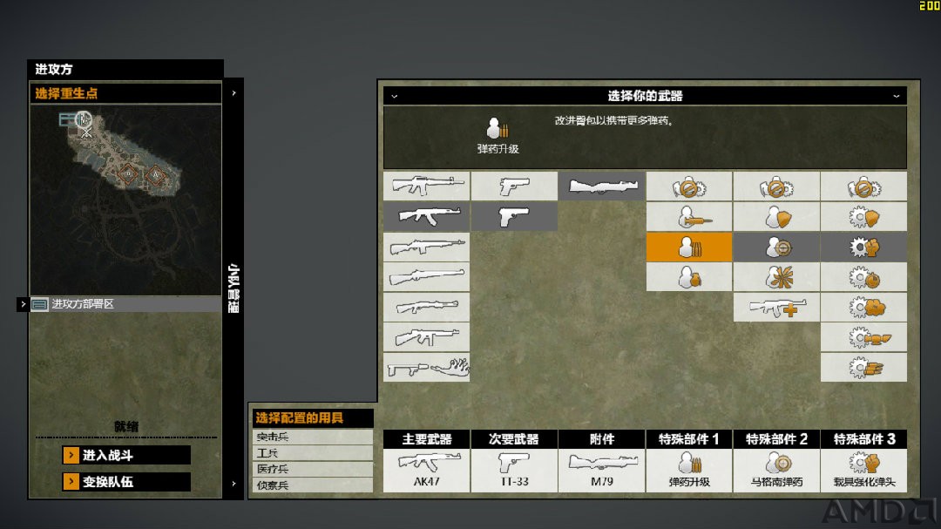Expand the arrow left of 进攻方部署区 row
Image resolution: width=941 pixels, height=529 pixels.
[23, 304]
